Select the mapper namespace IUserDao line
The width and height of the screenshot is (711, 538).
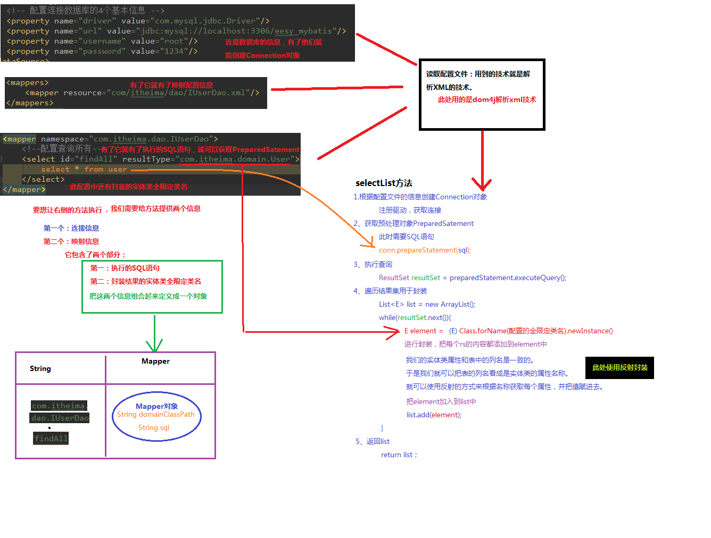pos(110,139)
